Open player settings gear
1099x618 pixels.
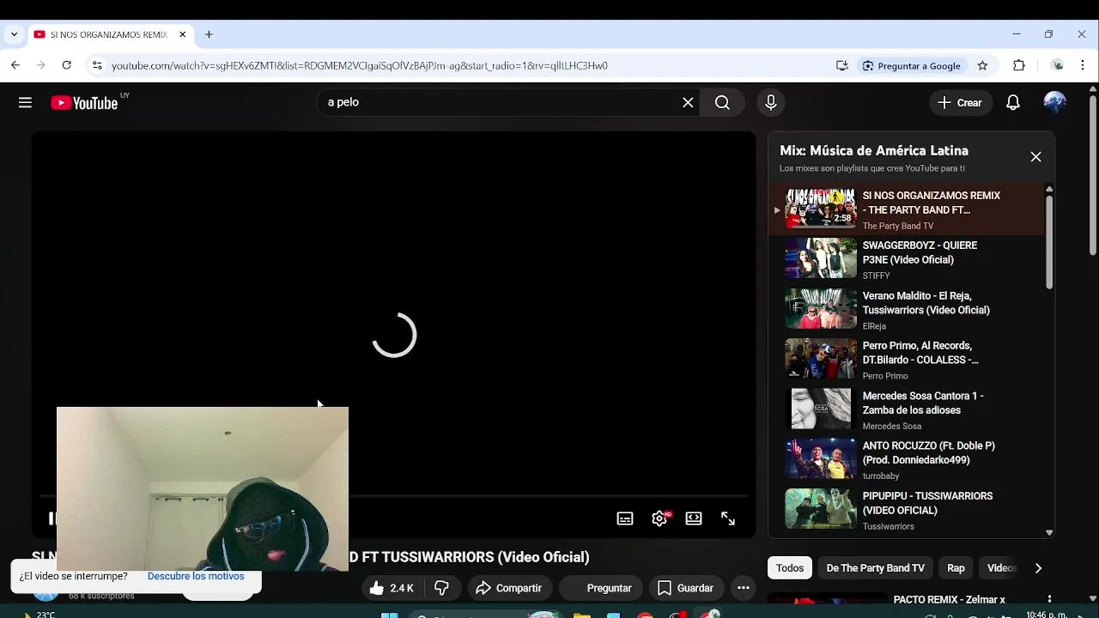click(659, 518)
